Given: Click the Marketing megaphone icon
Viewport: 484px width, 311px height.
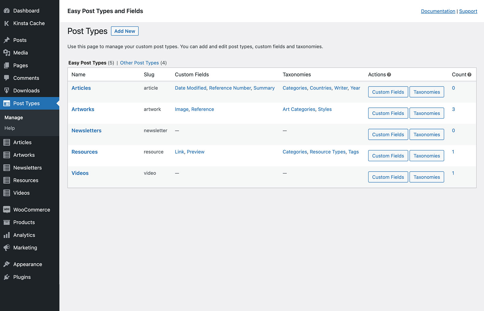Looking at the screenshot, I should coord(6,247).
